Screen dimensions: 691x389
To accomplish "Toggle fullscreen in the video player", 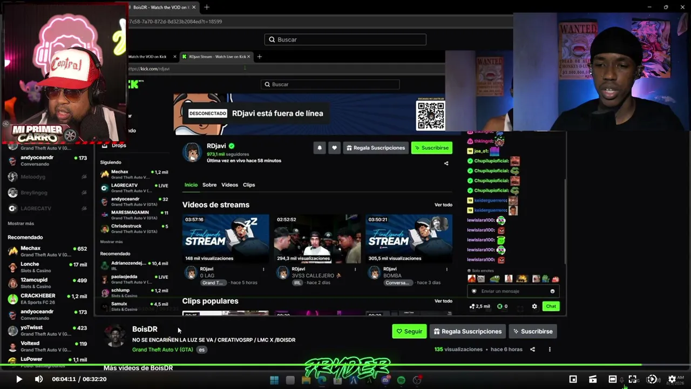I will coord(632,379).
